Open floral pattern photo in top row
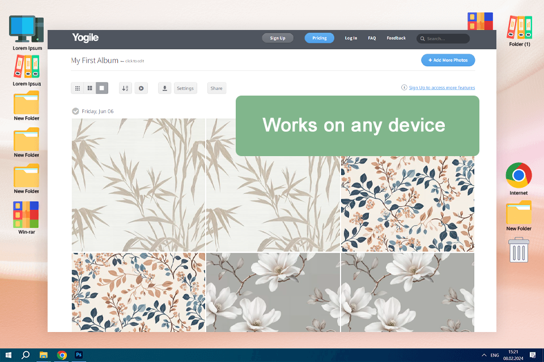 coord(407,204)
